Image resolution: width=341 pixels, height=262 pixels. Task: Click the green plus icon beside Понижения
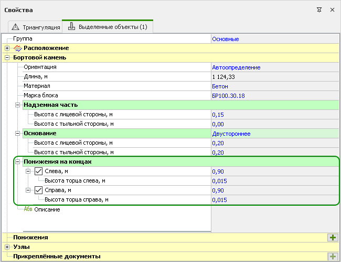332,237
